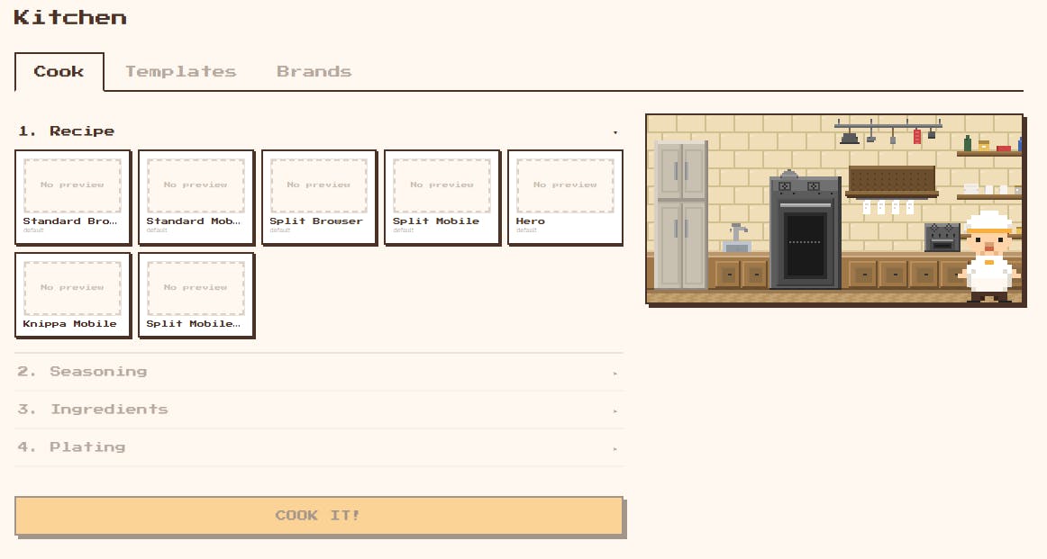
Task: Click the '3. Ingredients' heading text
Action: click(93, 409)
